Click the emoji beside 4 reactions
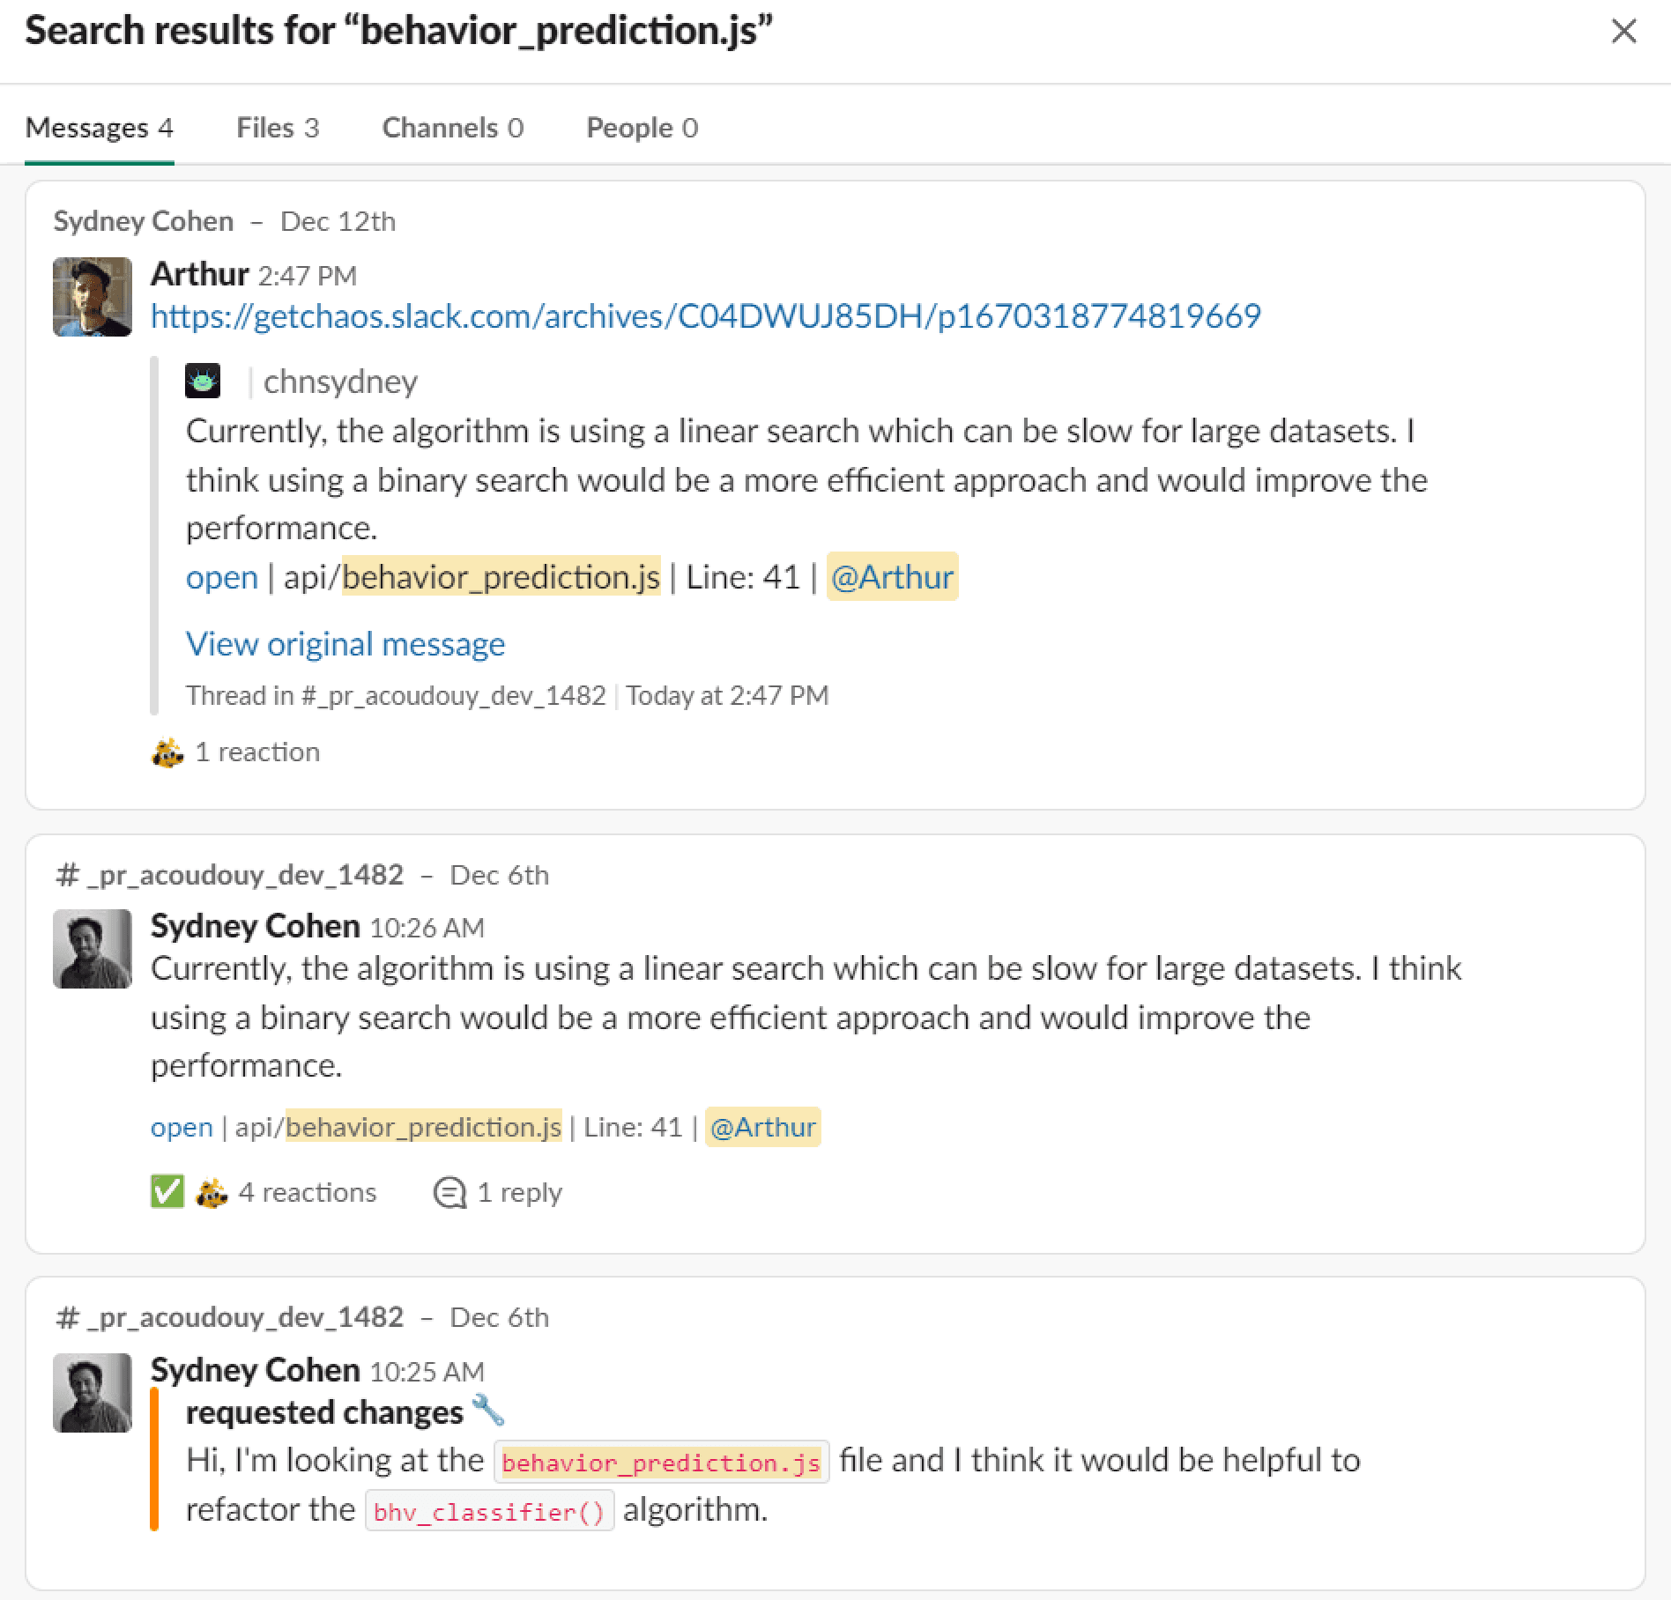The width and height of the screenshot is (1671, 1600). click(212, 1193)
